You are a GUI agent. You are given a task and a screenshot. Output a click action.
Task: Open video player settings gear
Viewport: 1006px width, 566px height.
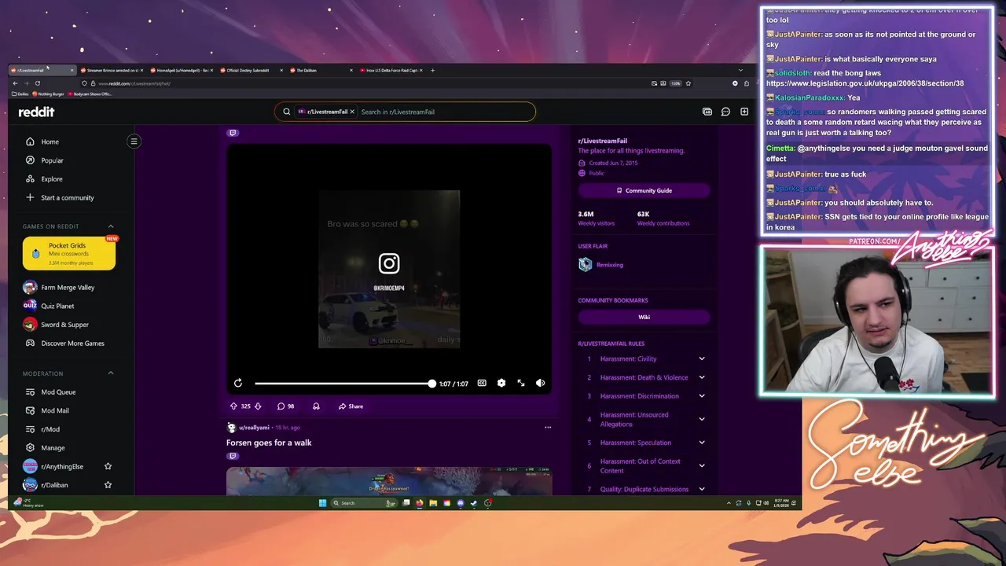501,383
